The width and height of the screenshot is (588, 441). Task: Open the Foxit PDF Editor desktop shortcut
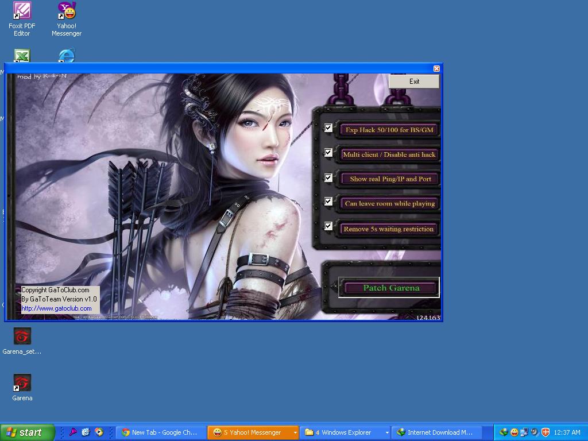point(22,11)
